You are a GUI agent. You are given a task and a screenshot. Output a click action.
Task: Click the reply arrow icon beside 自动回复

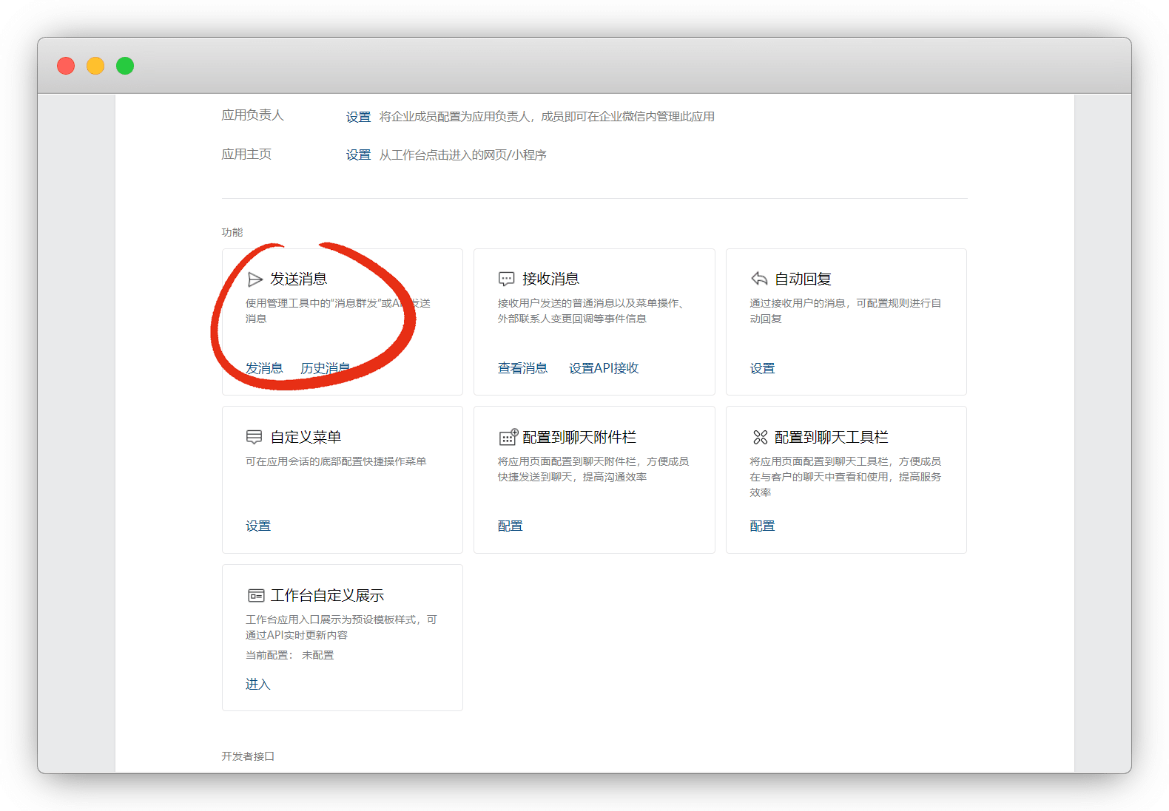759,279
